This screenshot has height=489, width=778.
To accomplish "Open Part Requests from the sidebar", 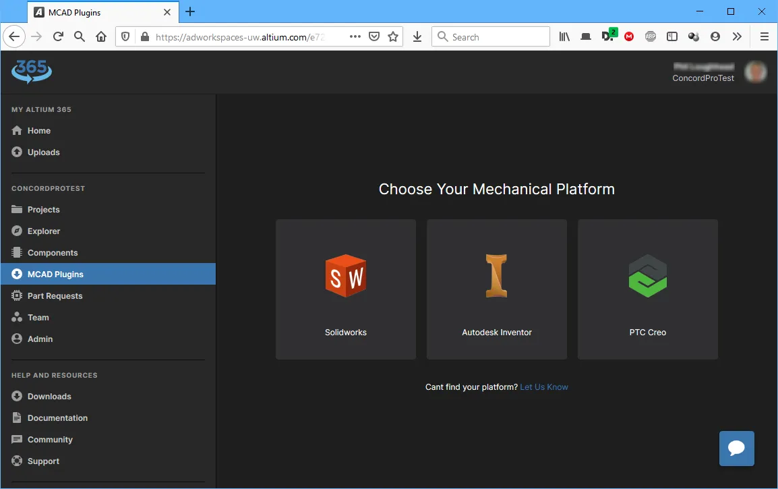I will pos(55,296).
